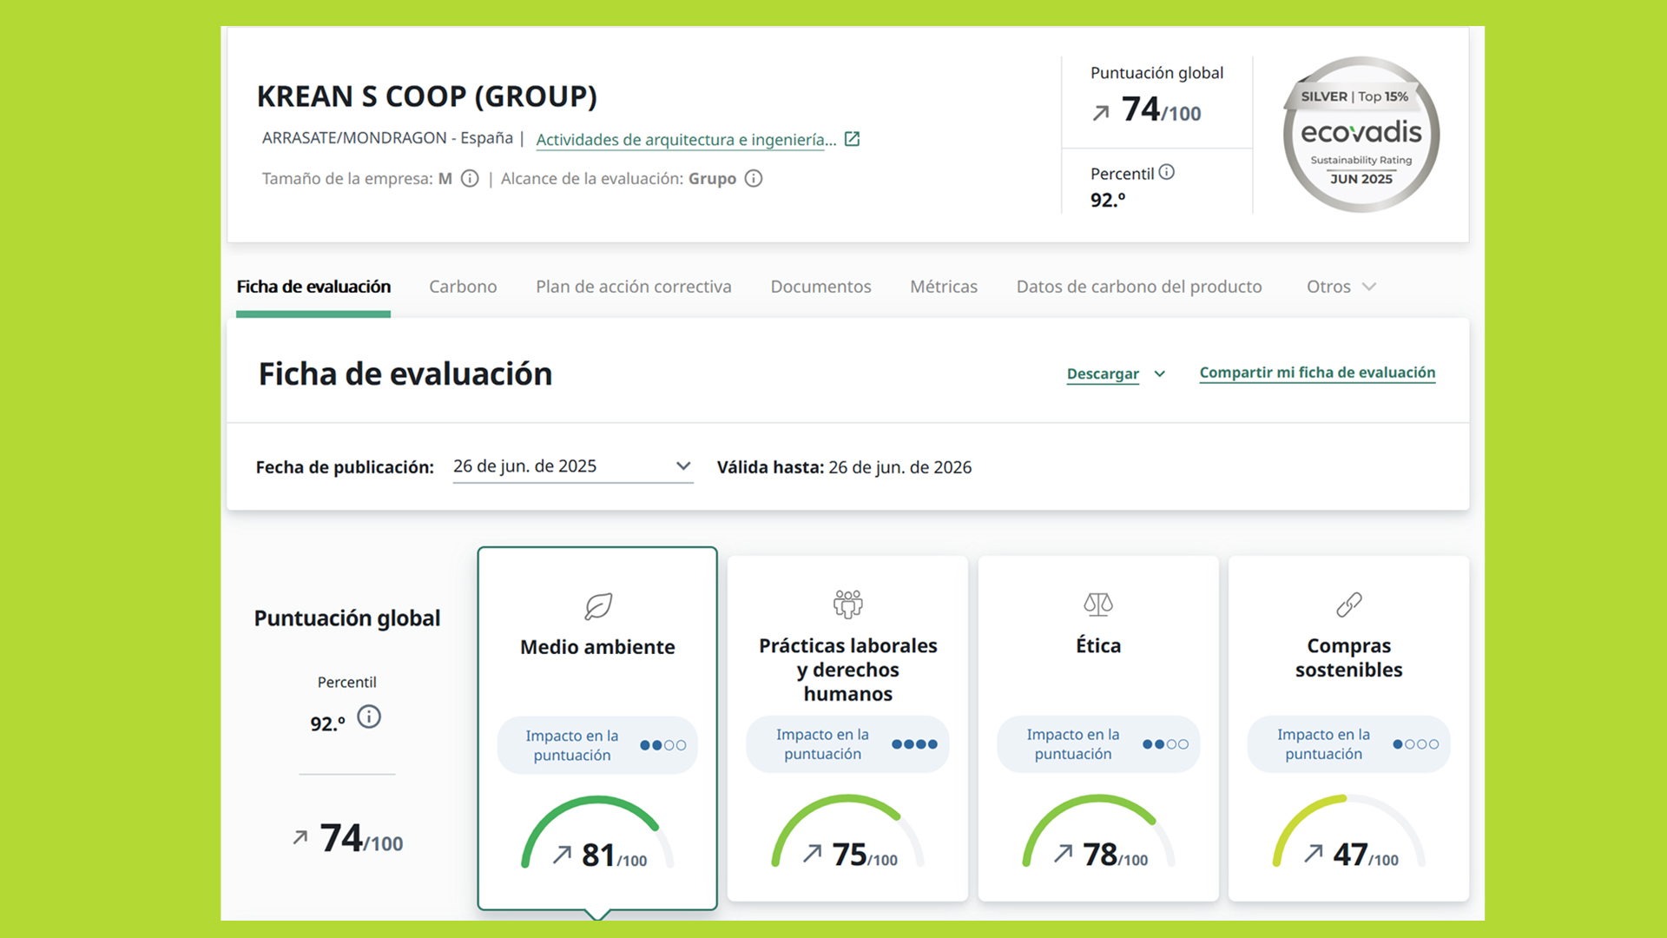Click Fecha de publicación label
This screenshot has height=938, width=1667.
point(345,467)
